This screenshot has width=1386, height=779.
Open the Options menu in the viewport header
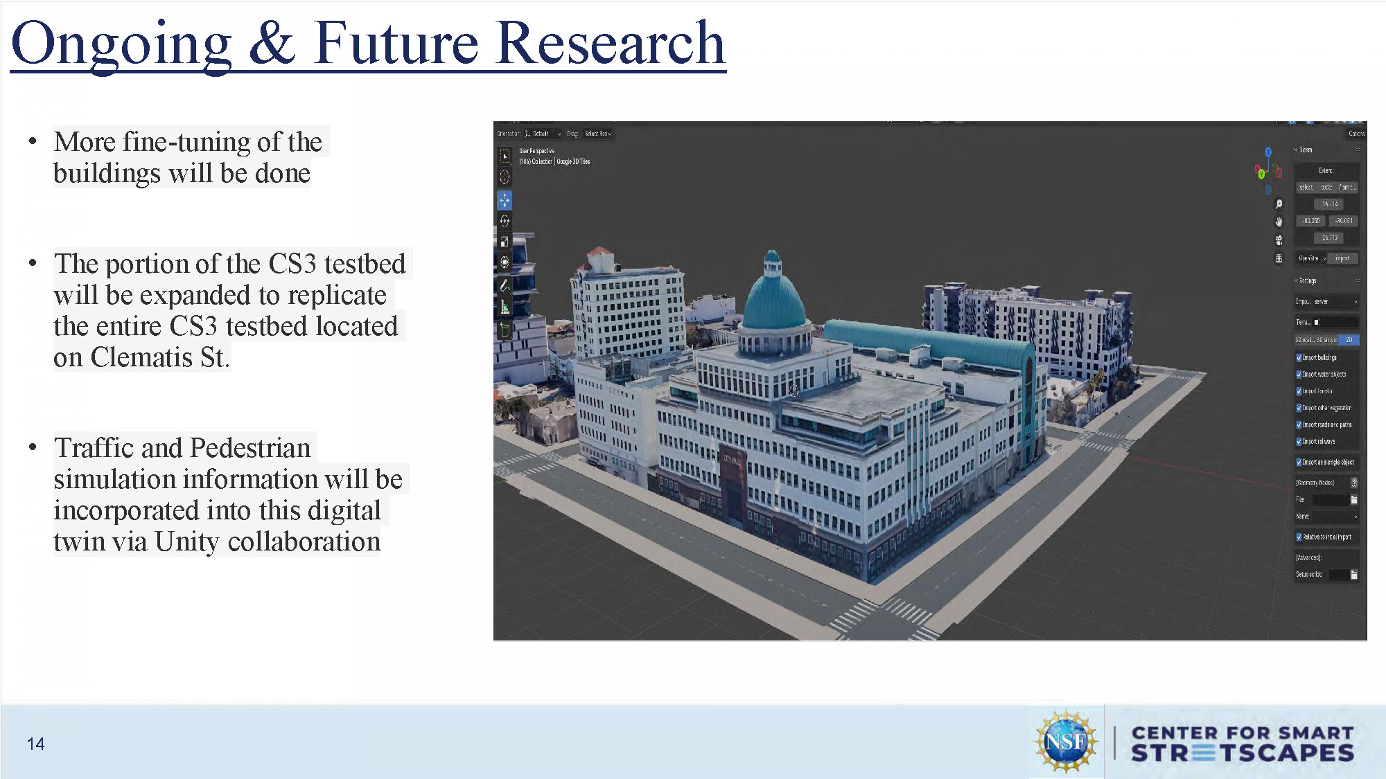pyautogui.click(x=1357, y=134)
